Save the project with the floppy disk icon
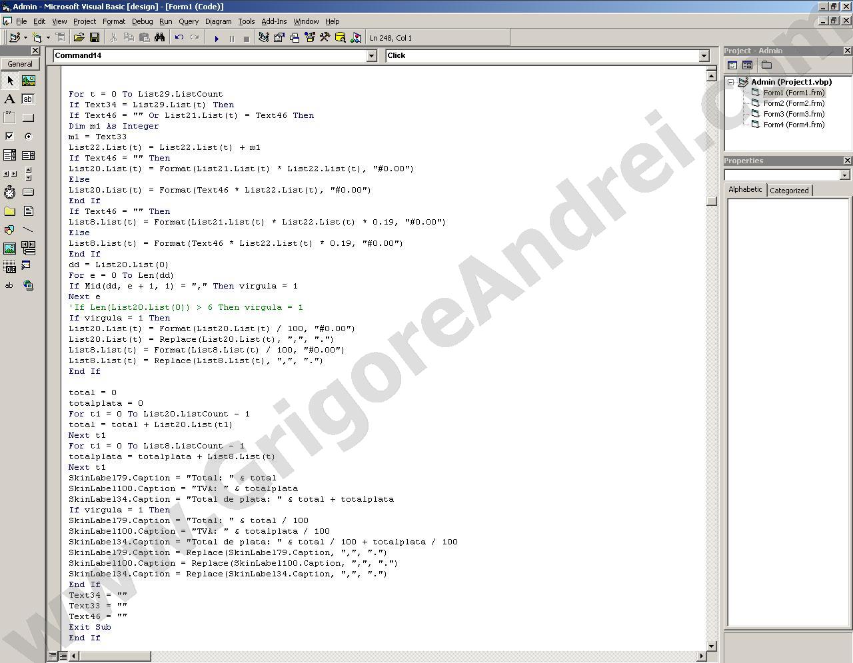Screen dimensions: 853x663 [x=94, y=38]
